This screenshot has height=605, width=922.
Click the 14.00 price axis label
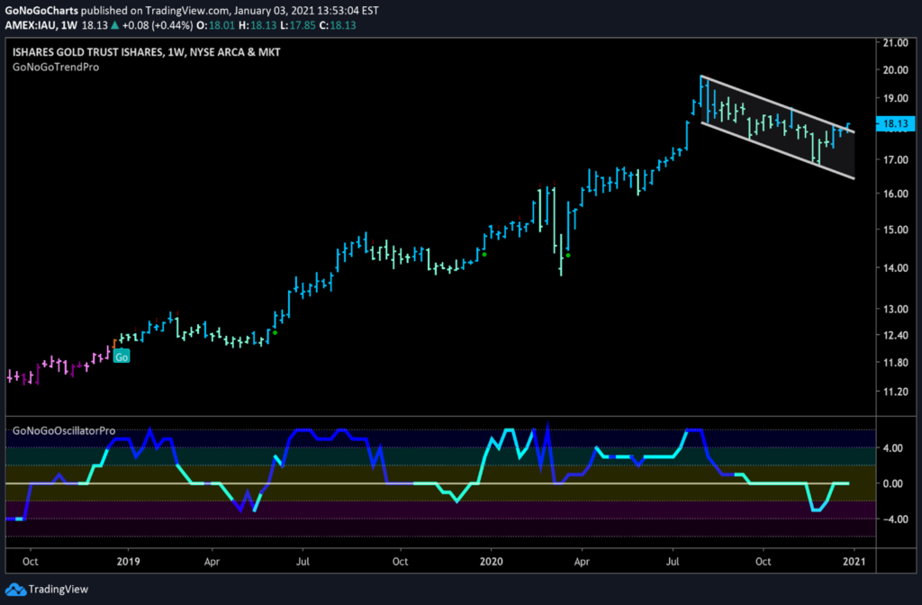[896, 267]
